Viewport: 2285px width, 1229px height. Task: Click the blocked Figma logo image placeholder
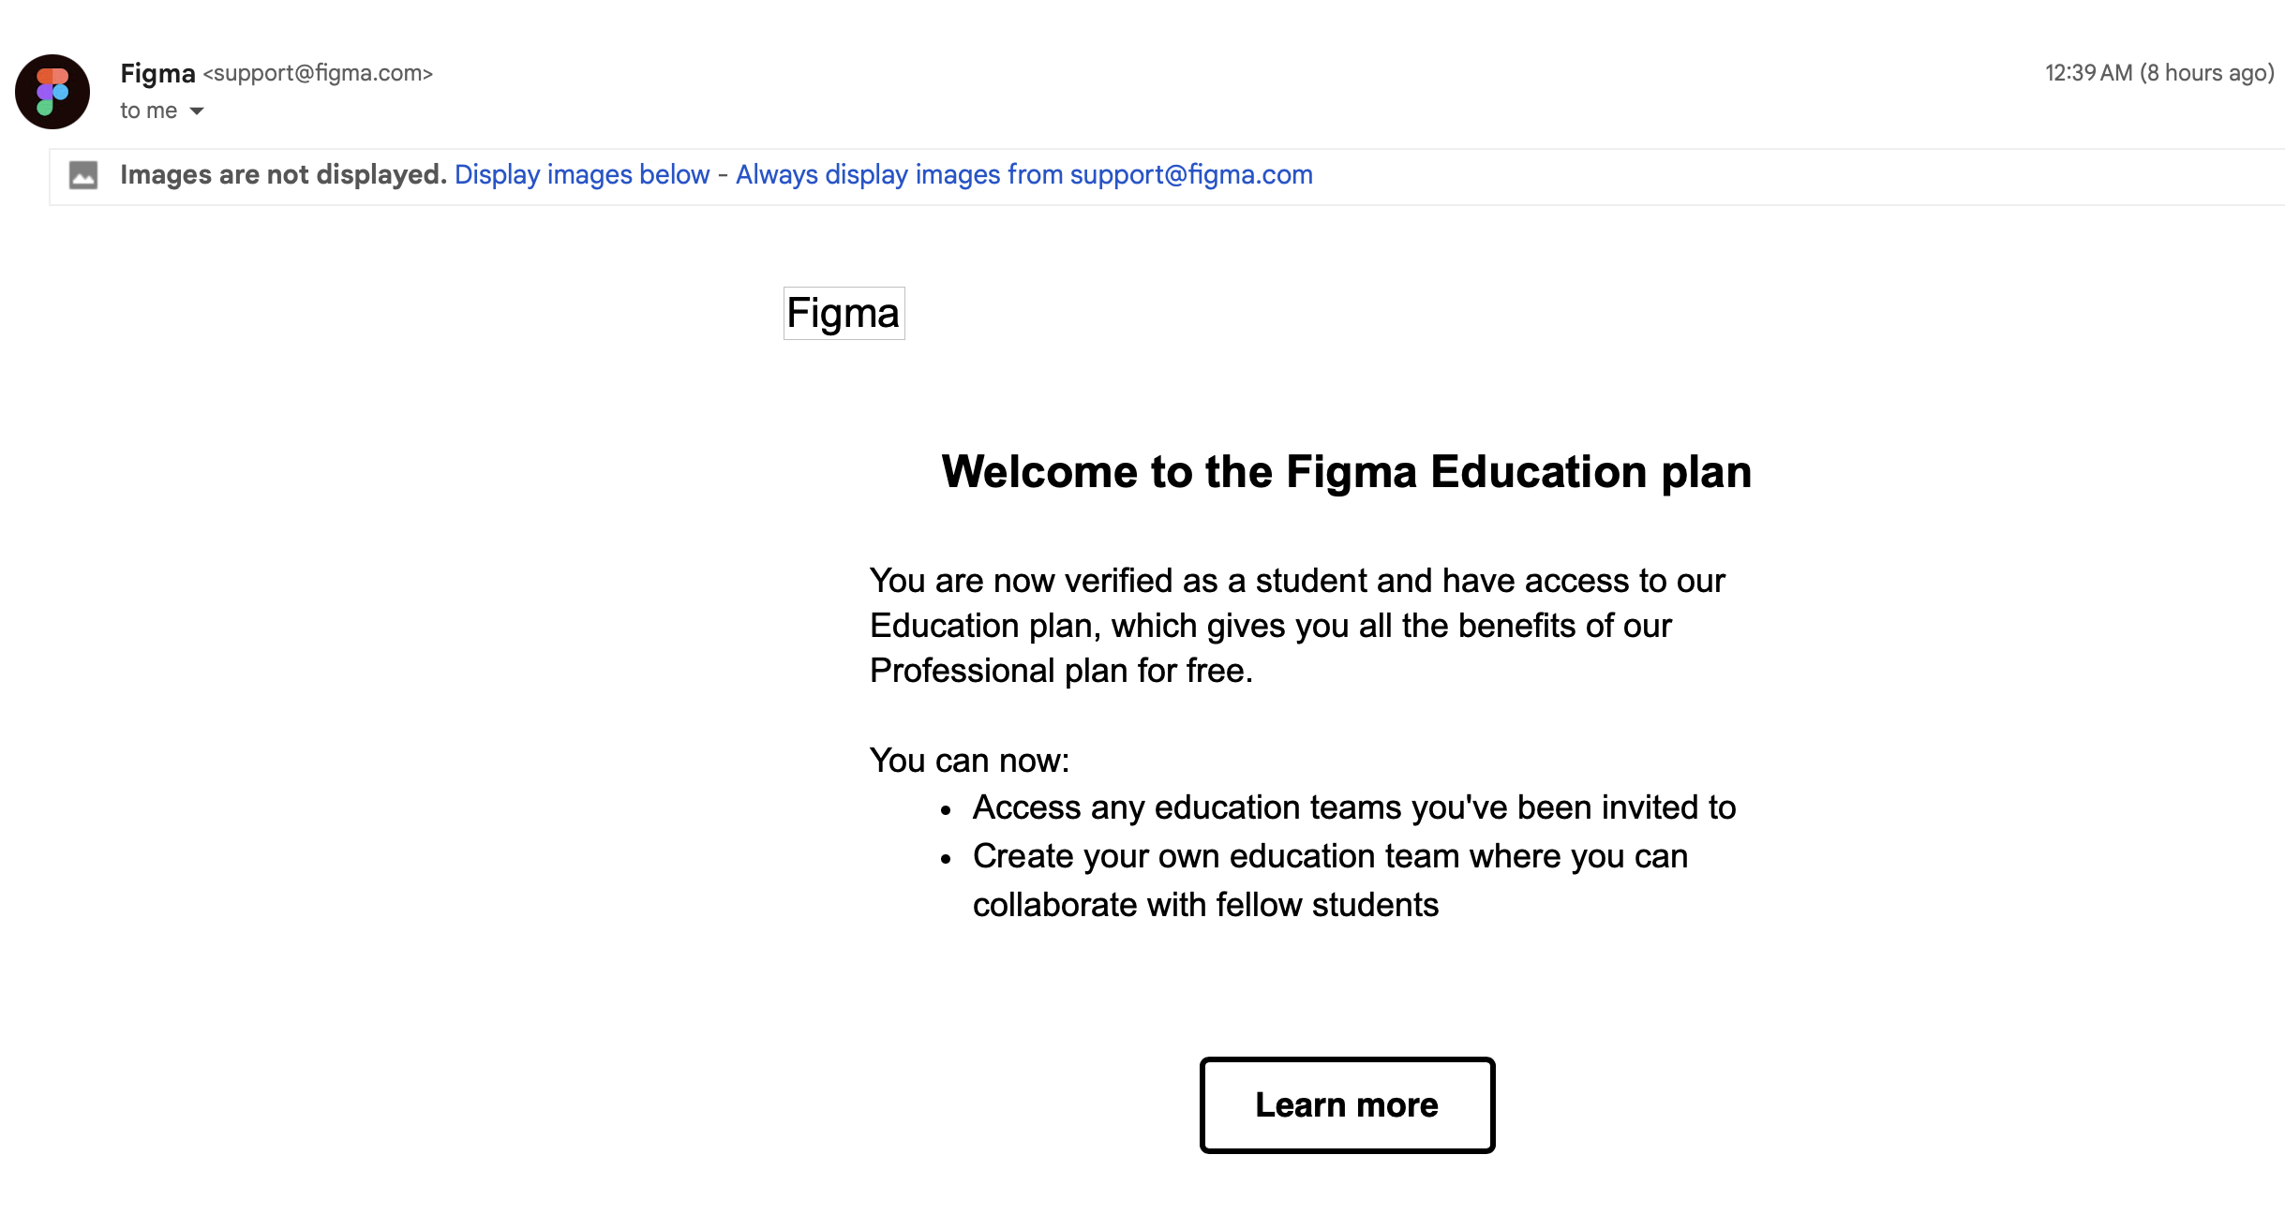[844, 313]
